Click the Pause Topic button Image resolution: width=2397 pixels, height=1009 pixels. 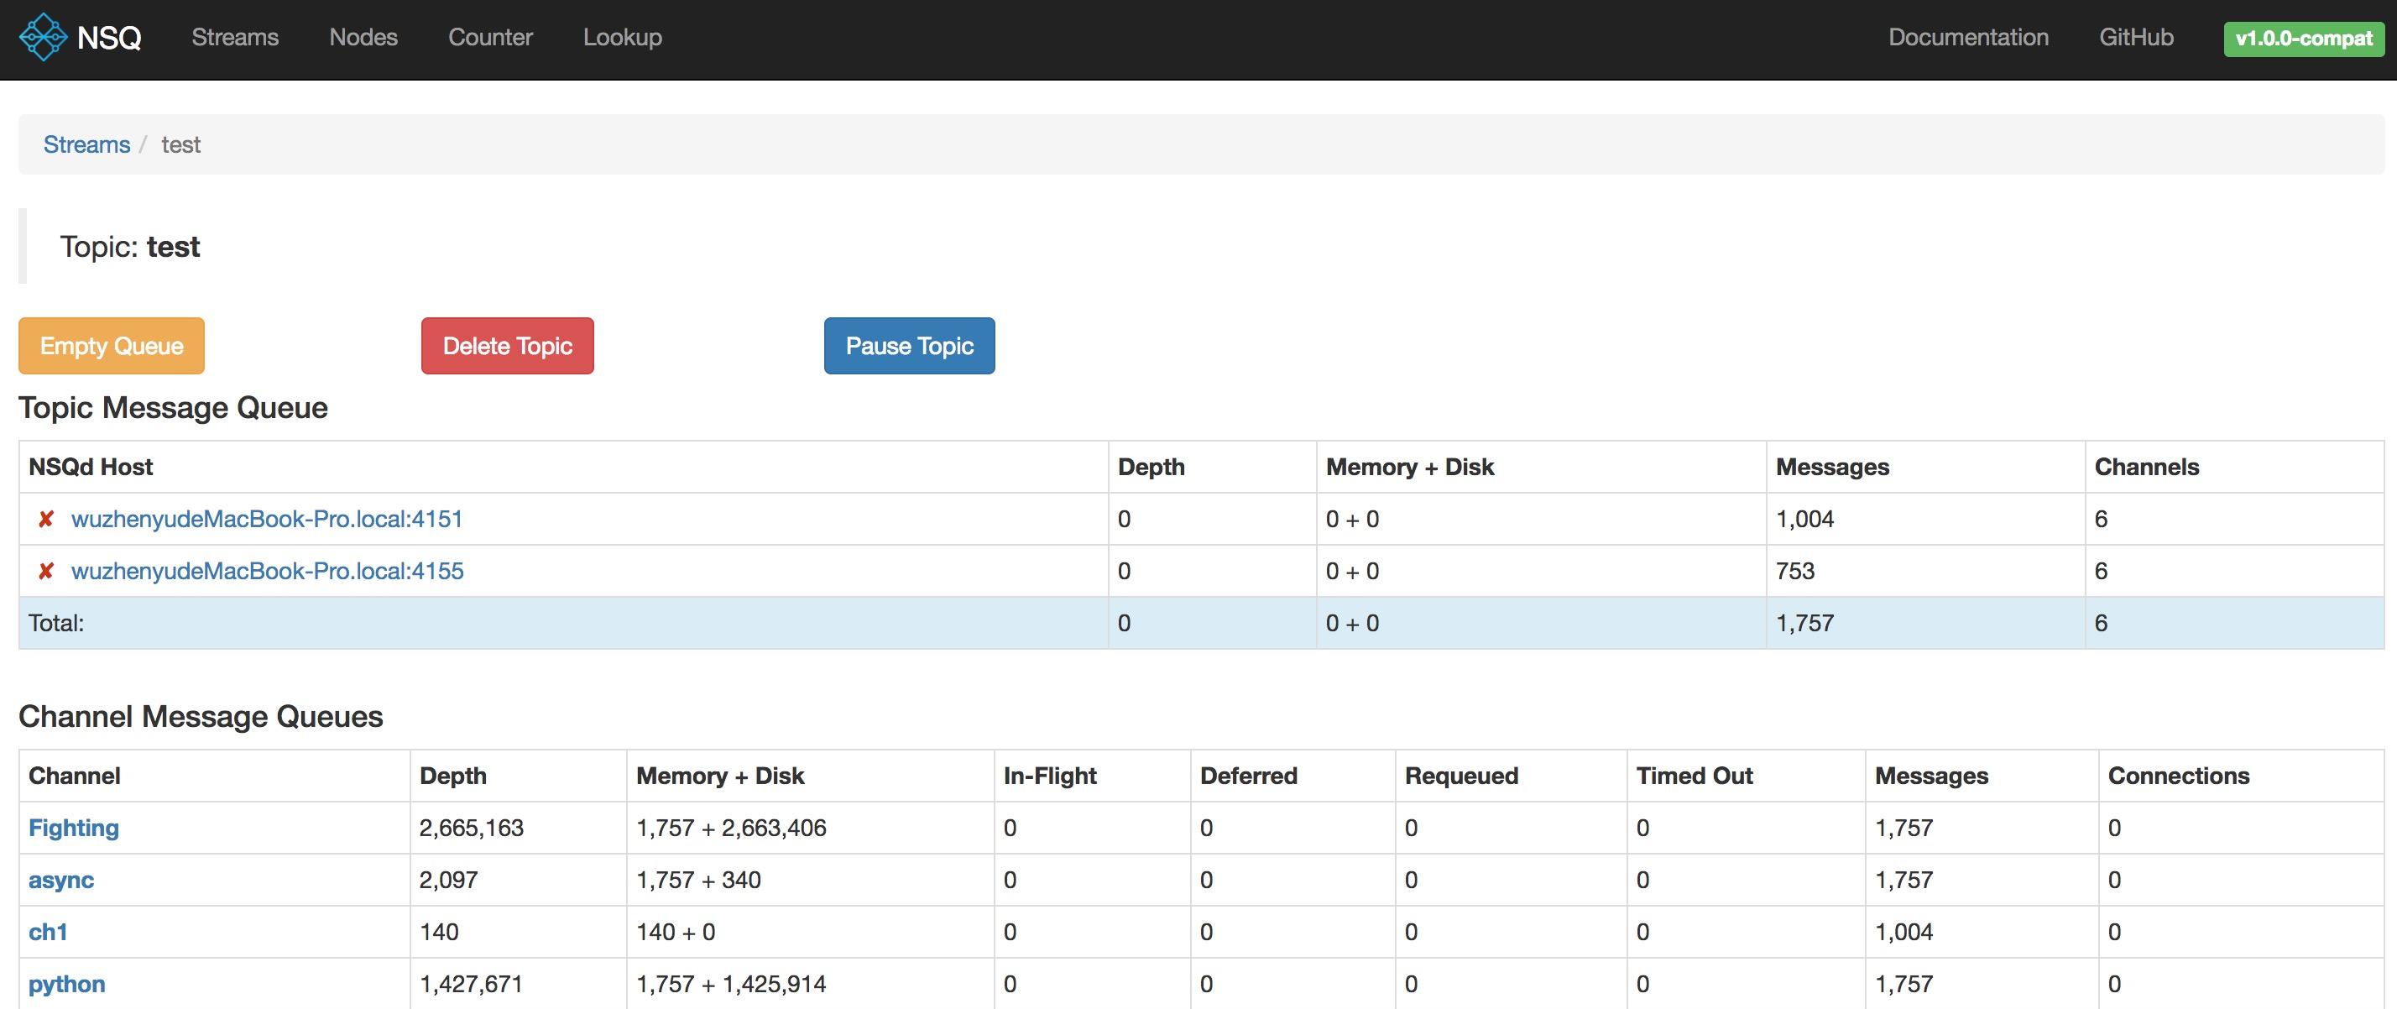tap(909, 346)
